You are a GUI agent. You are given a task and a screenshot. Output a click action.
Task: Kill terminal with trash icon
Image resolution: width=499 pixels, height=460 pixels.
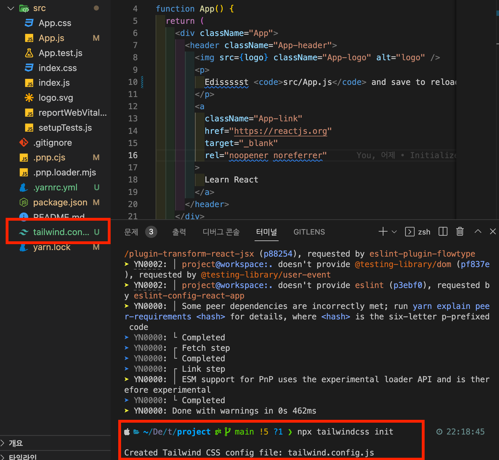point(460,232)
